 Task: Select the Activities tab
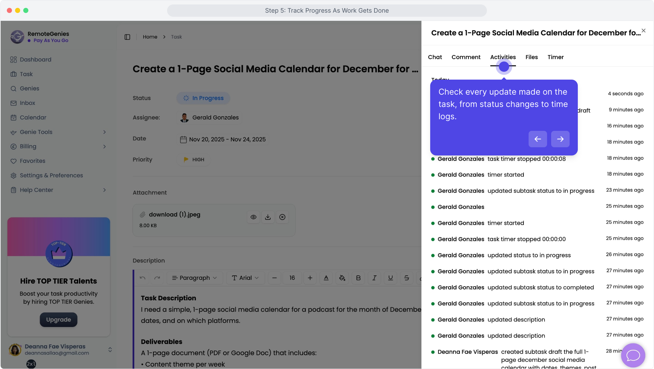click(x=503, y=57)
